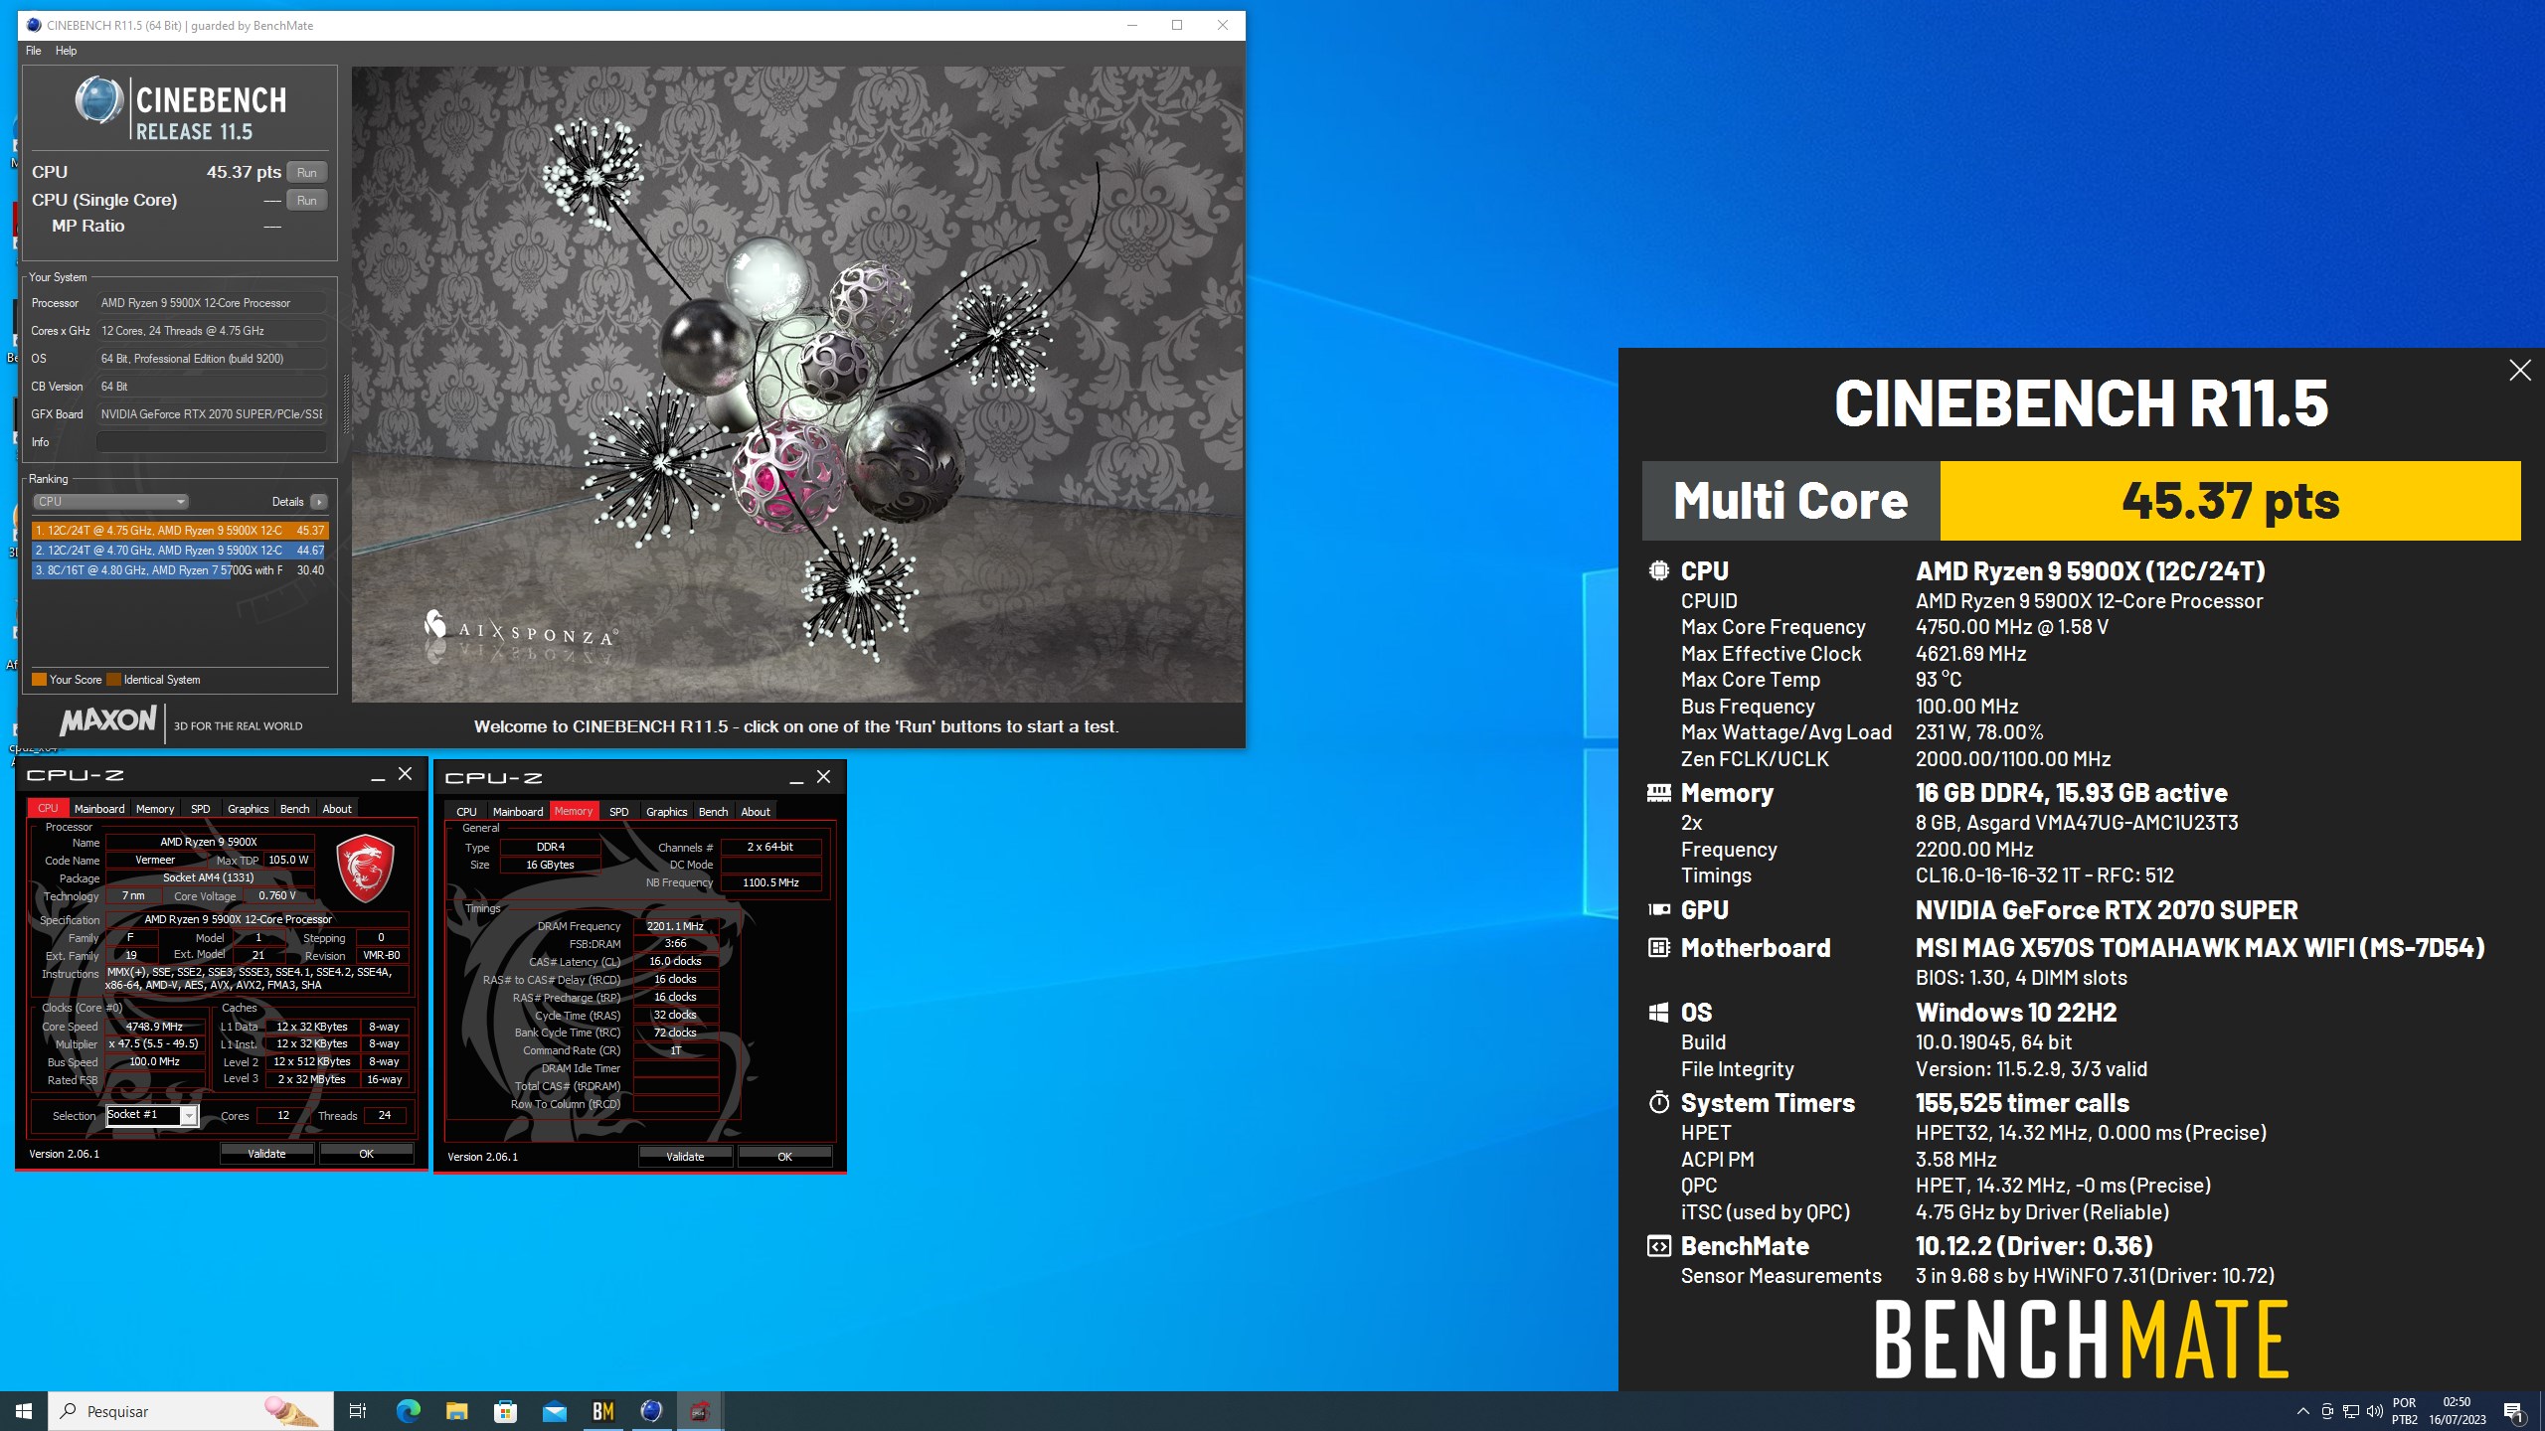2545x1431 pixels.
Task: Click Validate in right CPU-Z window
Action: (685, 1157)
